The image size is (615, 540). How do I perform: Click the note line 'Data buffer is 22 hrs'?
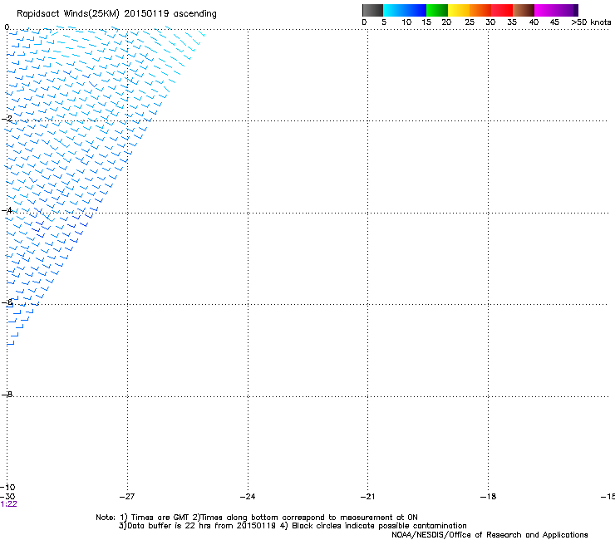tap(293, 526)
